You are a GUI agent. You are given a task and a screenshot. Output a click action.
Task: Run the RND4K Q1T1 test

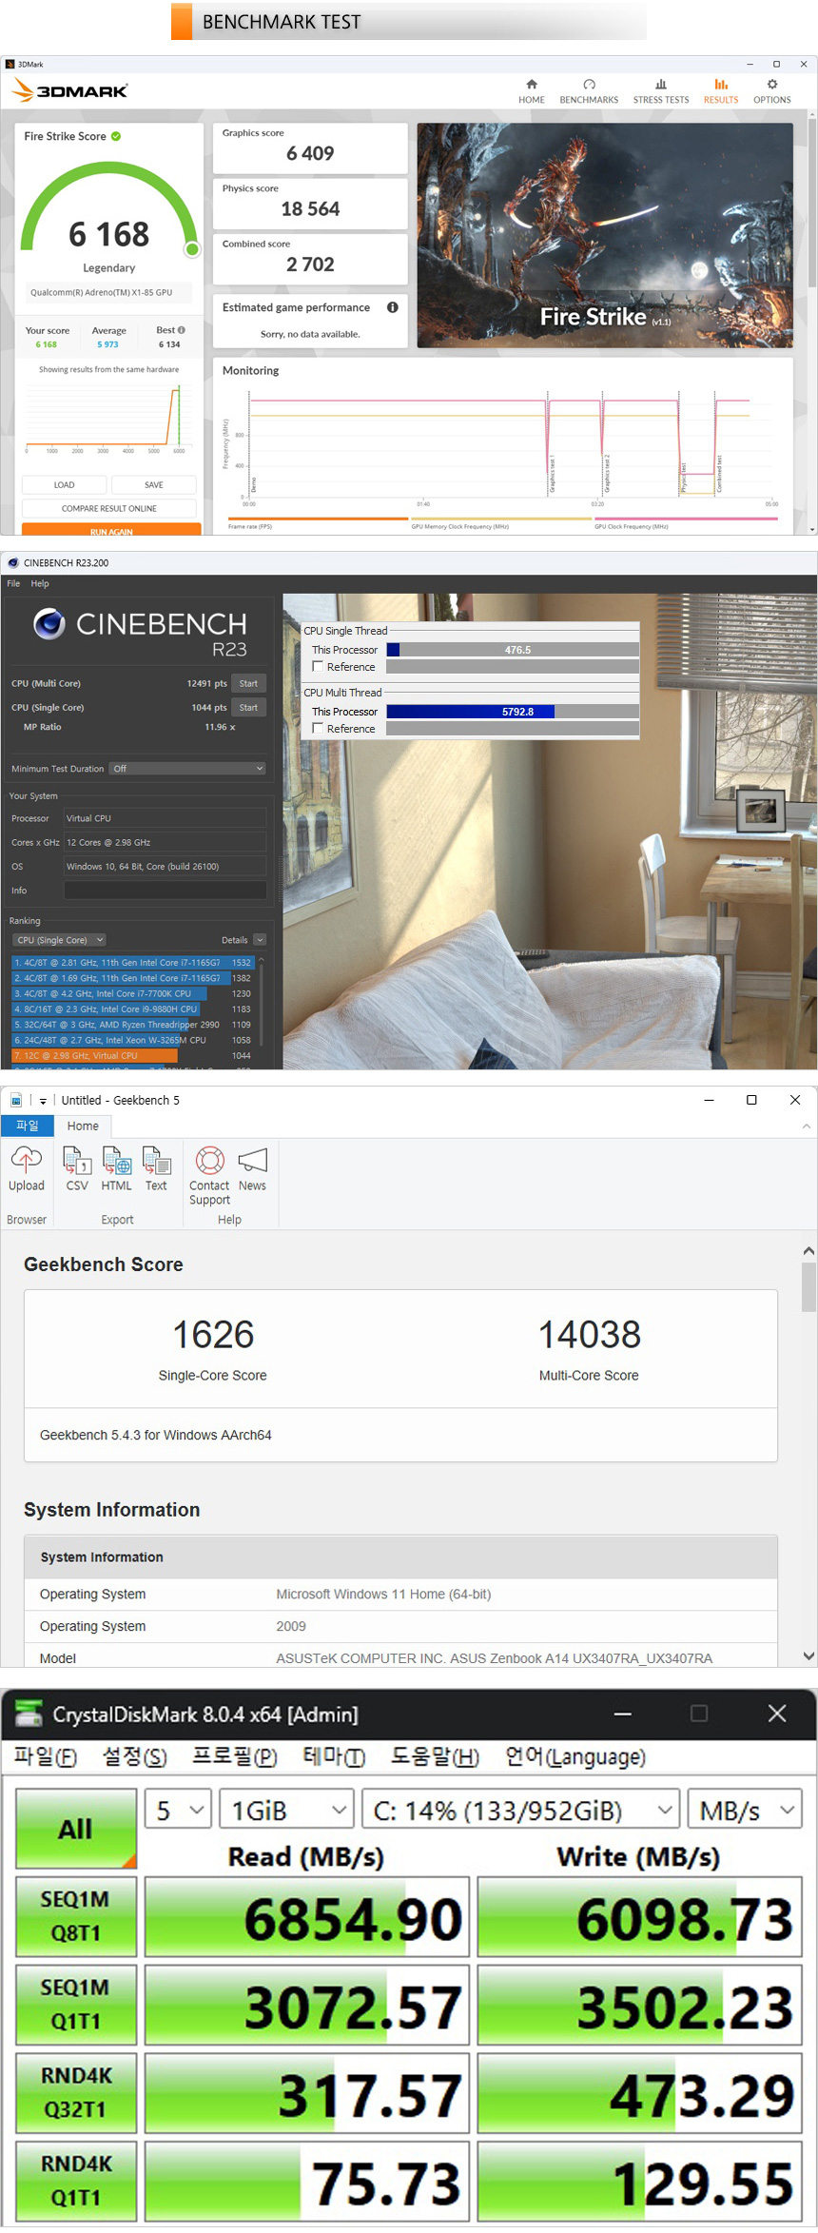[x=76, y=2181]
